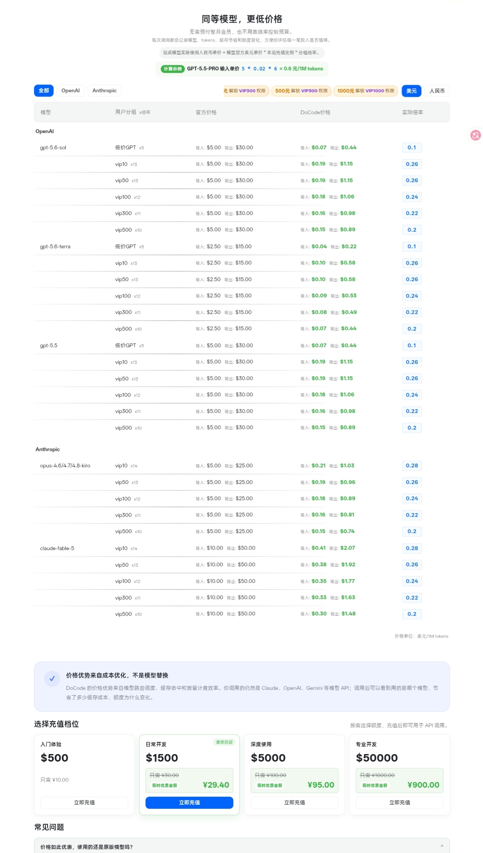Click the $1.63 output price
The width and height of the screenshot is (483, 853).
[x=348, y=598]
